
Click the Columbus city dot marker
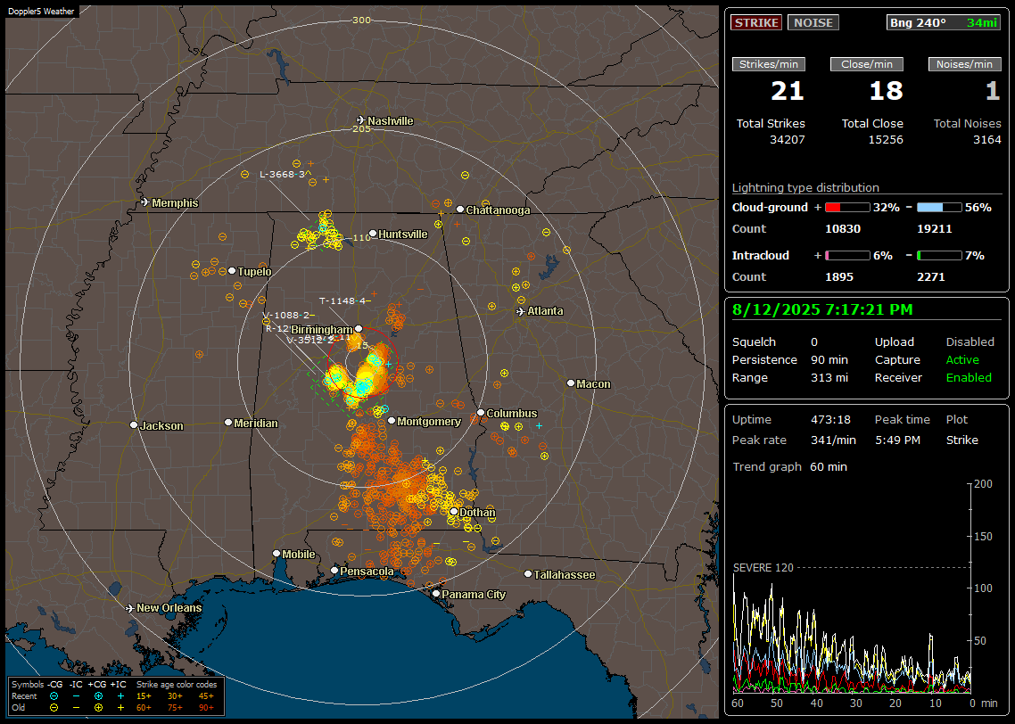click(481, 412)
